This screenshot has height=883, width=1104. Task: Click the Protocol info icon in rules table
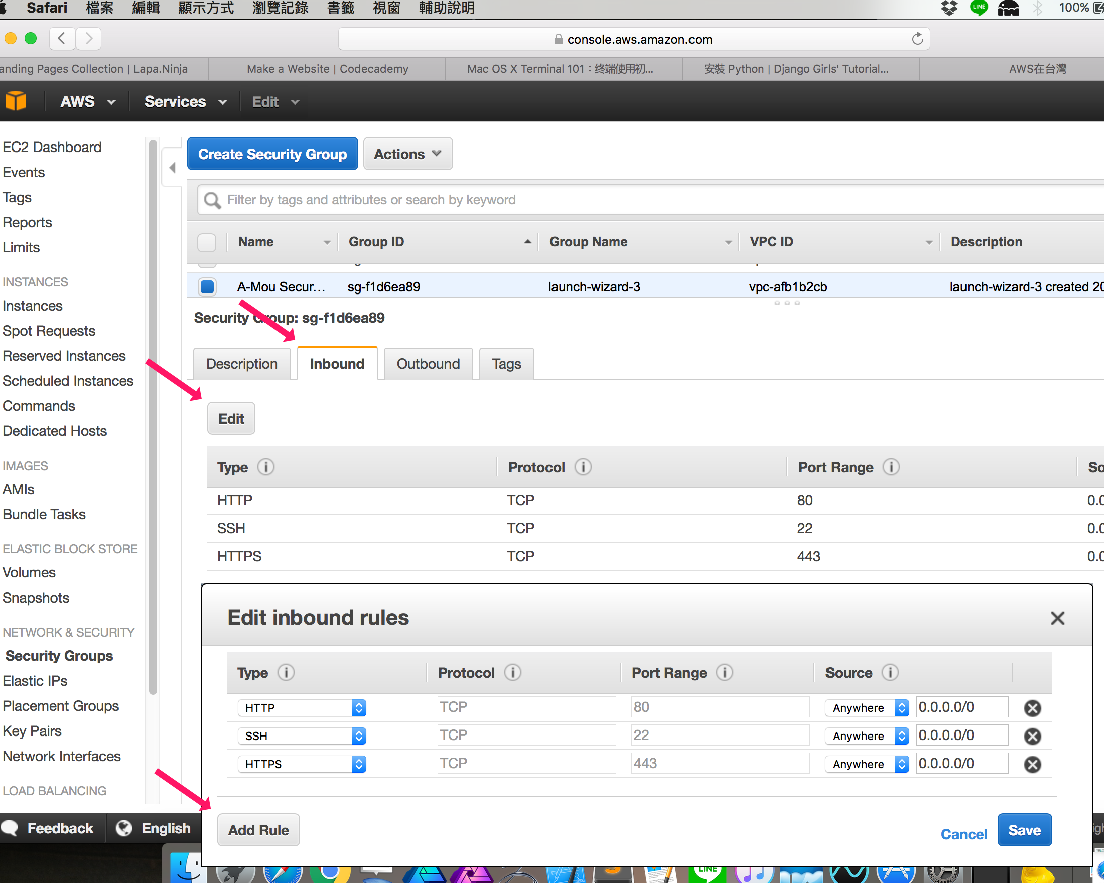(583, 467)
